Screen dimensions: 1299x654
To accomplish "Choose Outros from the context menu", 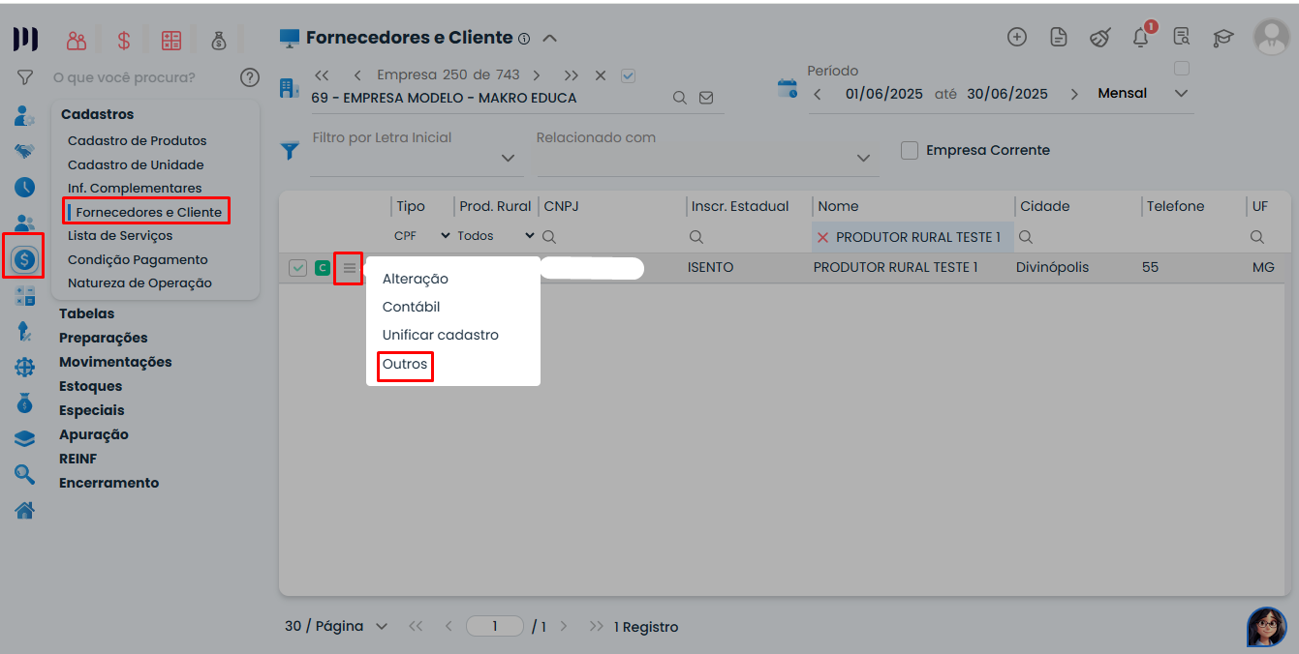I will (405, 364).
